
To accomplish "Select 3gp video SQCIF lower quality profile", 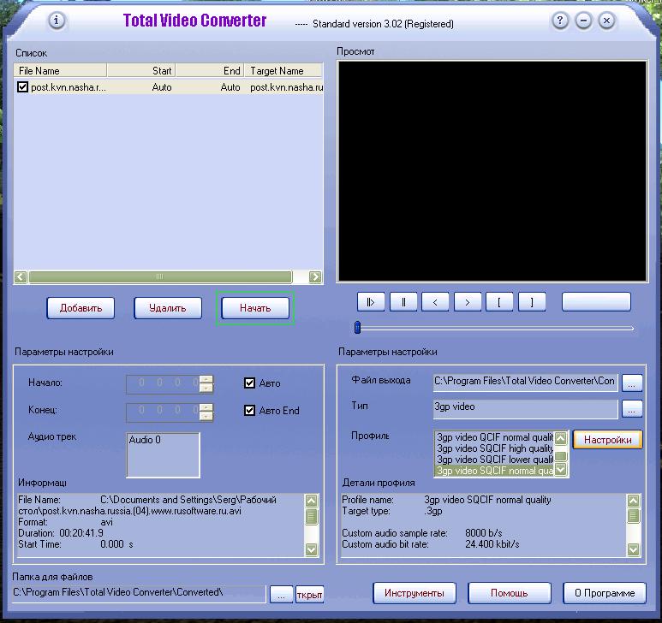I will 494,460.
